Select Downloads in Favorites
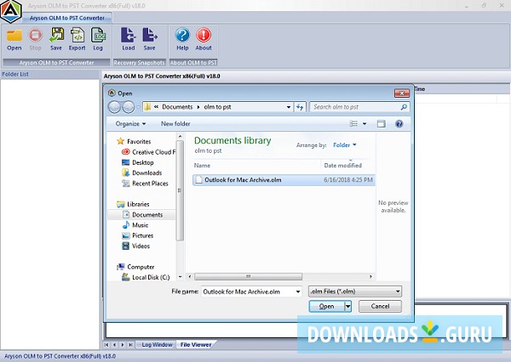This screenshot has width=511, height=362. point(141,173)
